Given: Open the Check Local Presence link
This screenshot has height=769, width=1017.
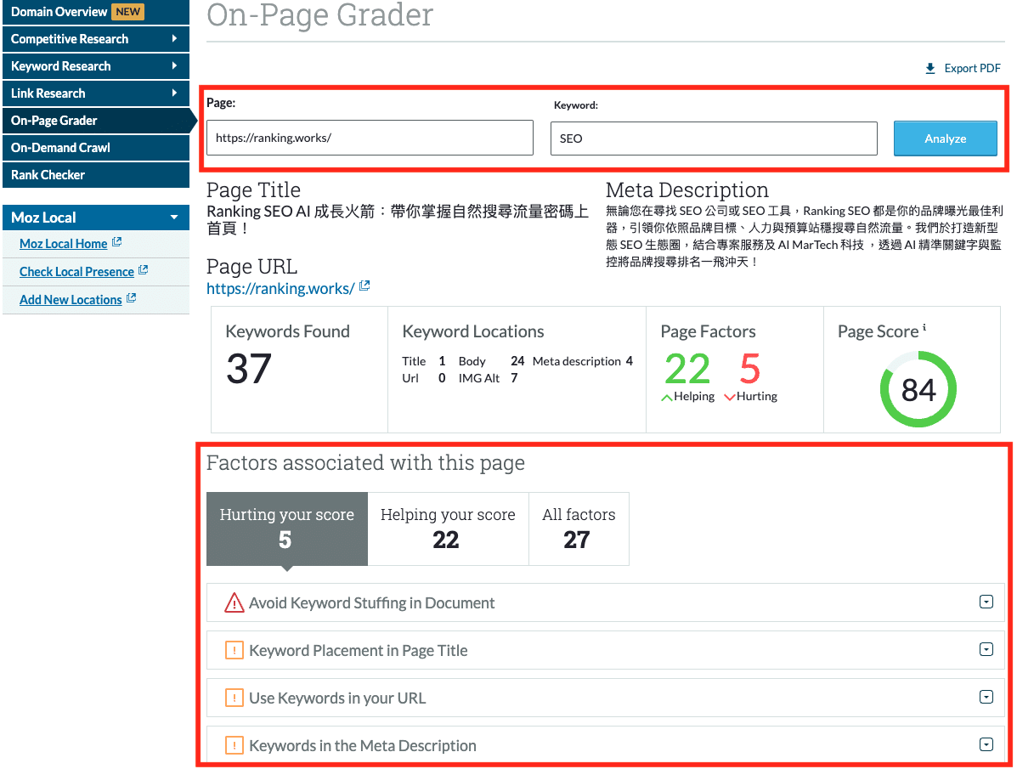Looking at the screenshot, I should click(76, 272).
